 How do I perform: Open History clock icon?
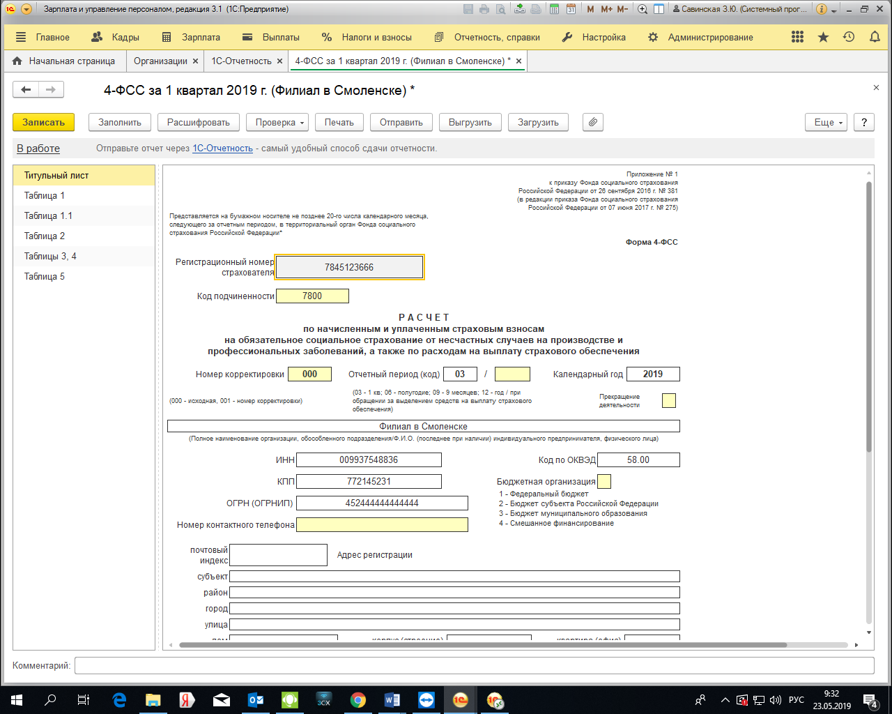point(849,37)
